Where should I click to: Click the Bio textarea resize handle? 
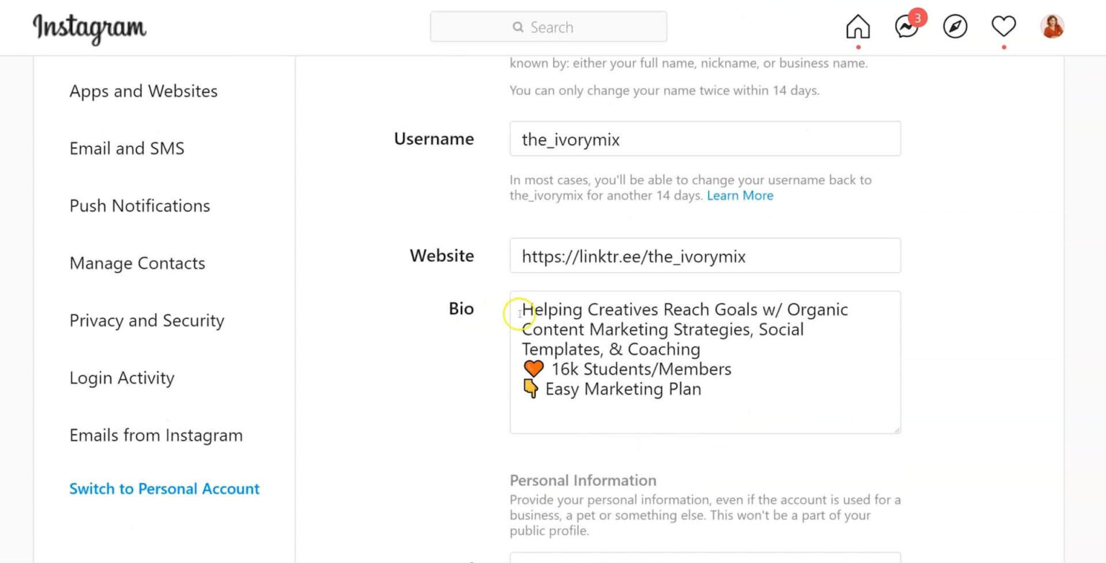point(896,429)
